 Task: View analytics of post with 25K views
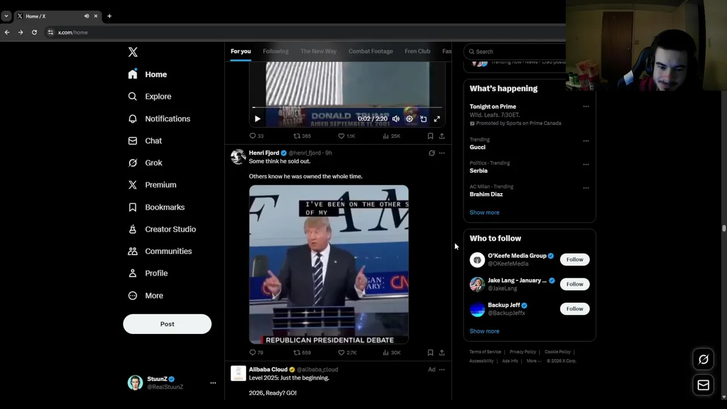[391, 136]
